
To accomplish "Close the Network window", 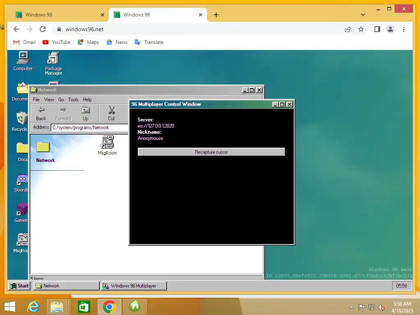I will [x=259, y=90].
